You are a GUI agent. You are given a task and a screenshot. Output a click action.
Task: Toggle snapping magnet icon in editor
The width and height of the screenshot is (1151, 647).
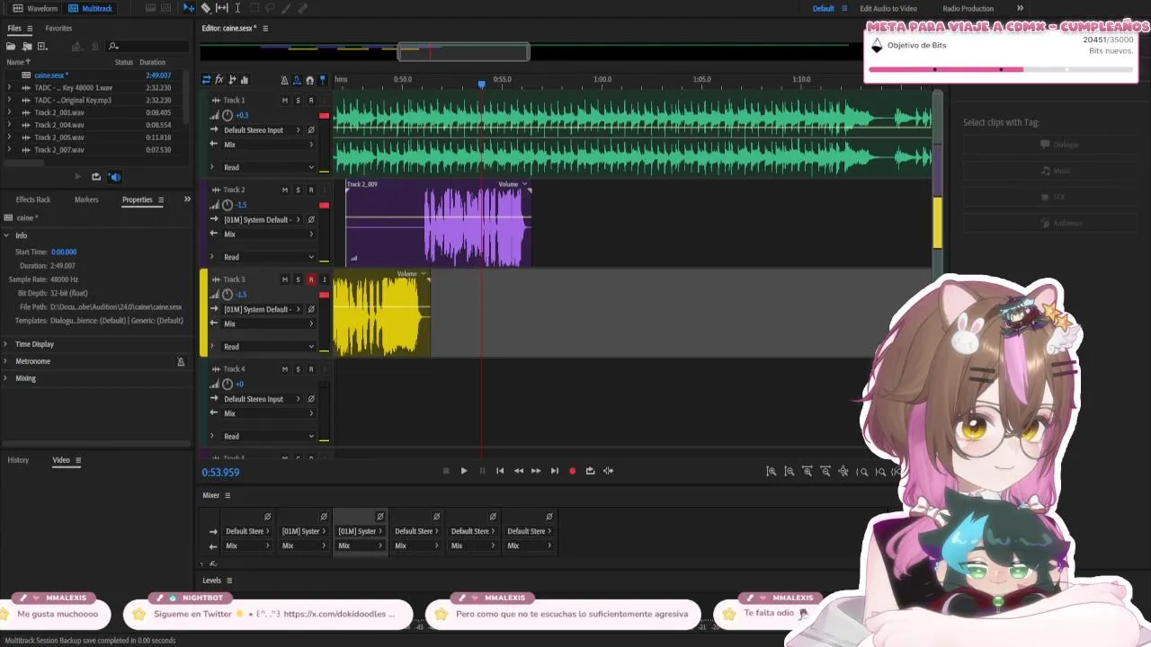310,80
